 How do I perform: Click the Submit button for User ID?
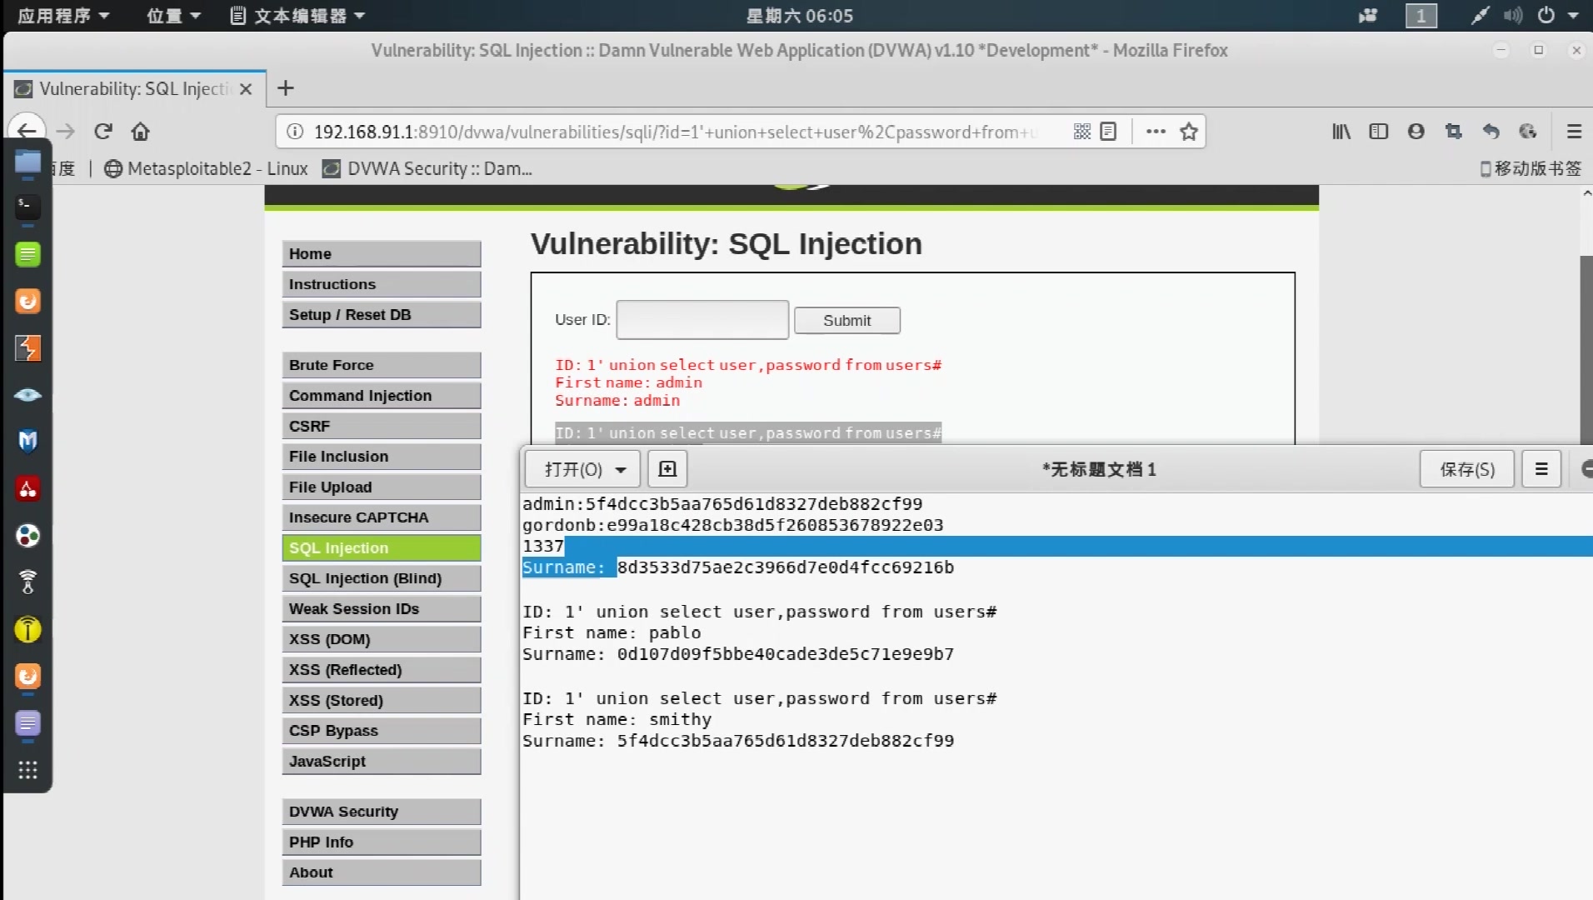(846, 320)
